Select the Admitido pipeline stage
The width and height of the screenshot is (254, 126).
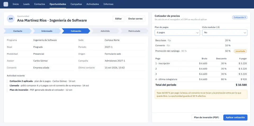(x=105, y=31)
